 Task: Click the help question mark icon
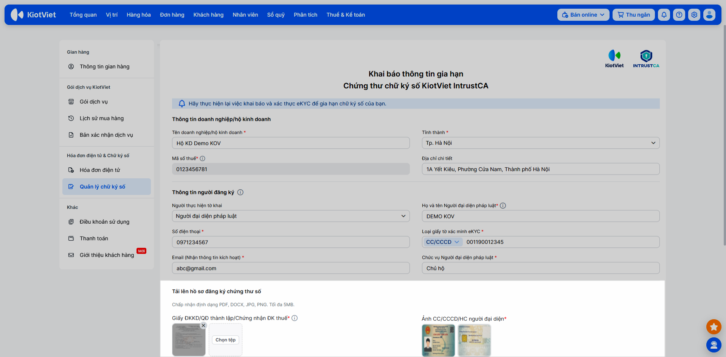(x=679, y=15)
